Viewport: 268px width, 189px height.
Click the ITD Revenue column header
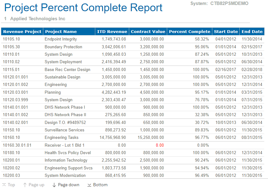point(112,31)
